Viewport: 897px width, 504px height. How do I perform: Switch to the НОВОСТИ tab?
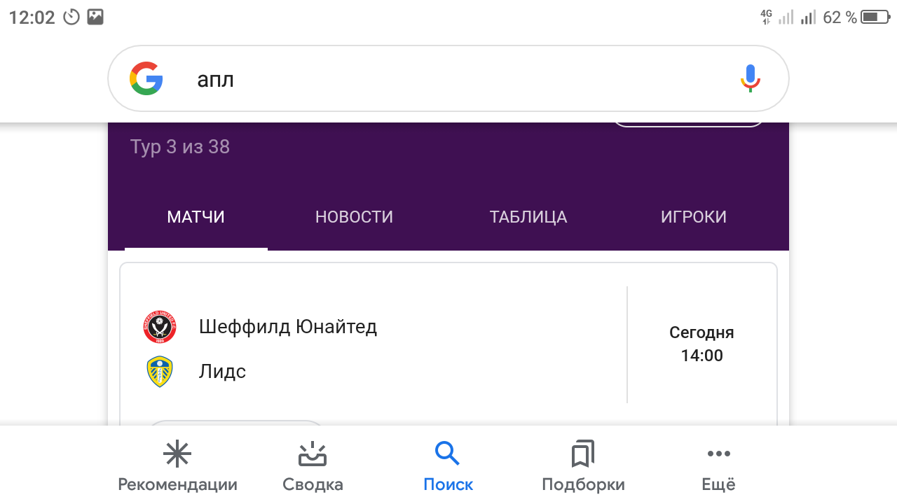[x=354, y=217]
